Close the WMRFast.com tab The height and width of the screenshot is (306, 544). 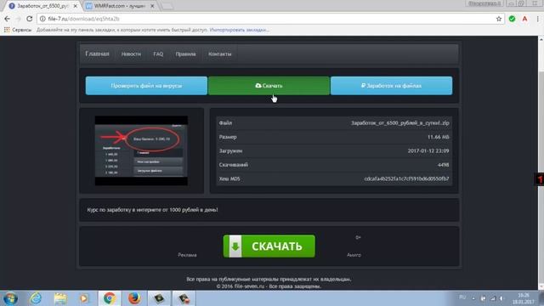(x=152, y=6)
